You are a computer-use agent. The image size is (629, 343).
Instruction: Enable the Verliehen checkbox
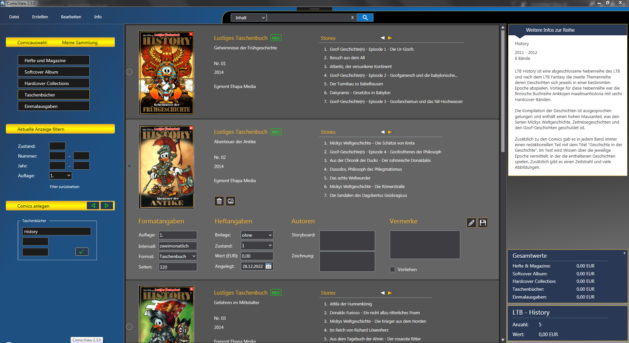392,269
